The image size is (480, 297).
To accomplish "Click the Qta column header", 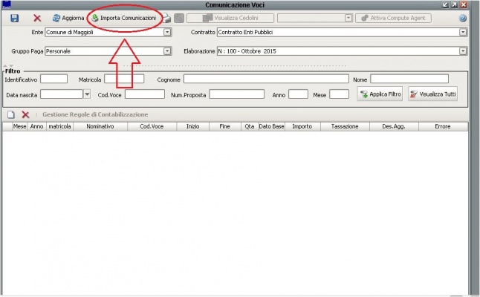I will [x=250, y=126].
